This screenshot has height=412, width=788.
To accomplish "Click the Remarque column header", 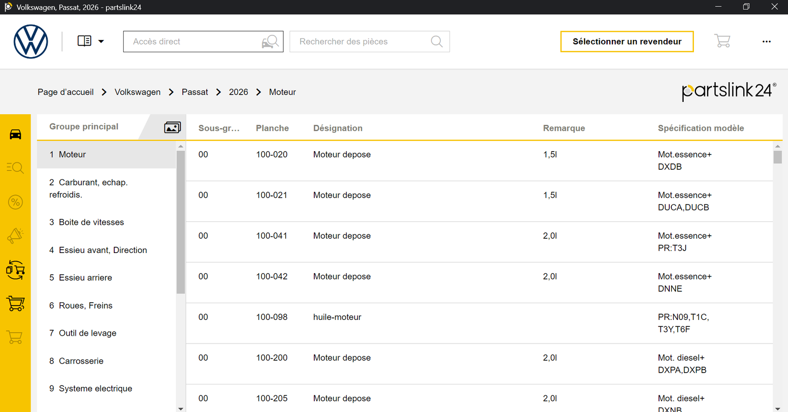I will [x=564, y=128].
